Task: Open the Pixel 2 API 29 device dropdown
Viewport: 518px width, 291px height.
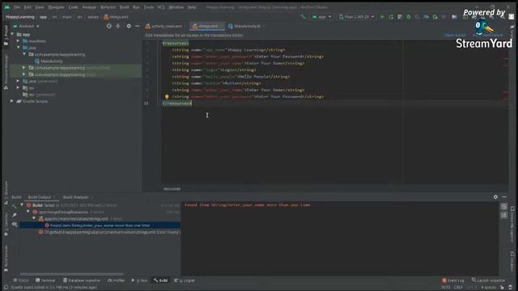Action: [356, 16]
